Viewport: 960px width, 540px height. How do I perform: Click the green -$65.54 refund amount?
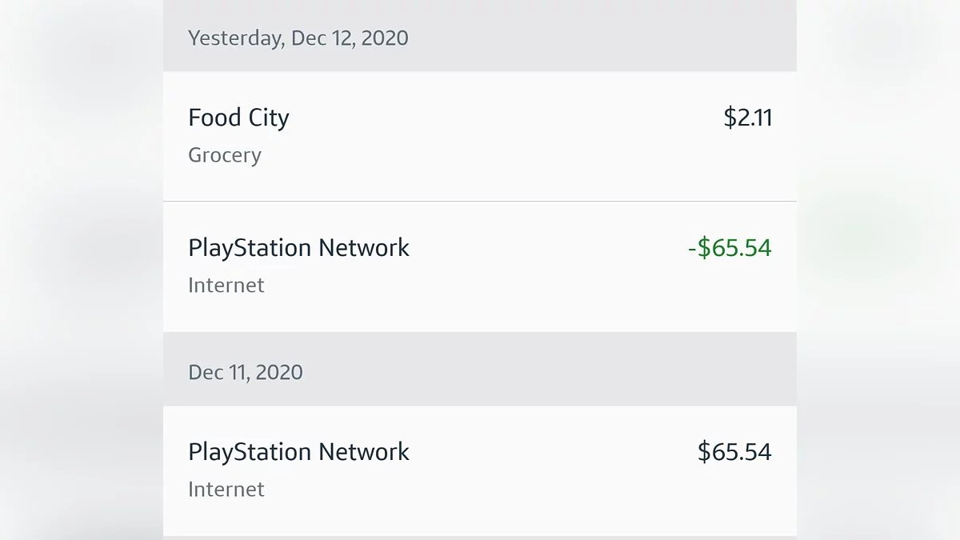click(730, 247)
